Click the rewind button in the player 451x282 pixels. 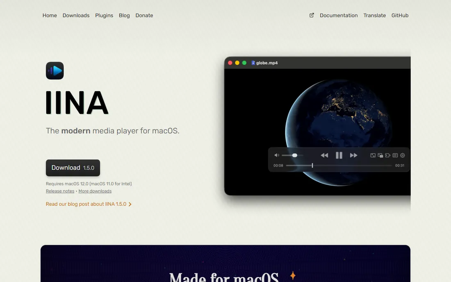point(324,155)
